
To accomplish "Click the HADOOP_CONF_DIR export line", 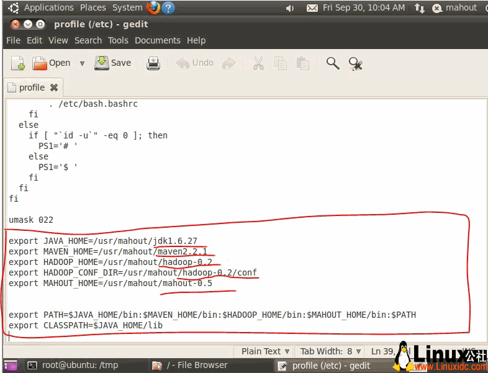I will pyautogui.click(x=133, y=273).
